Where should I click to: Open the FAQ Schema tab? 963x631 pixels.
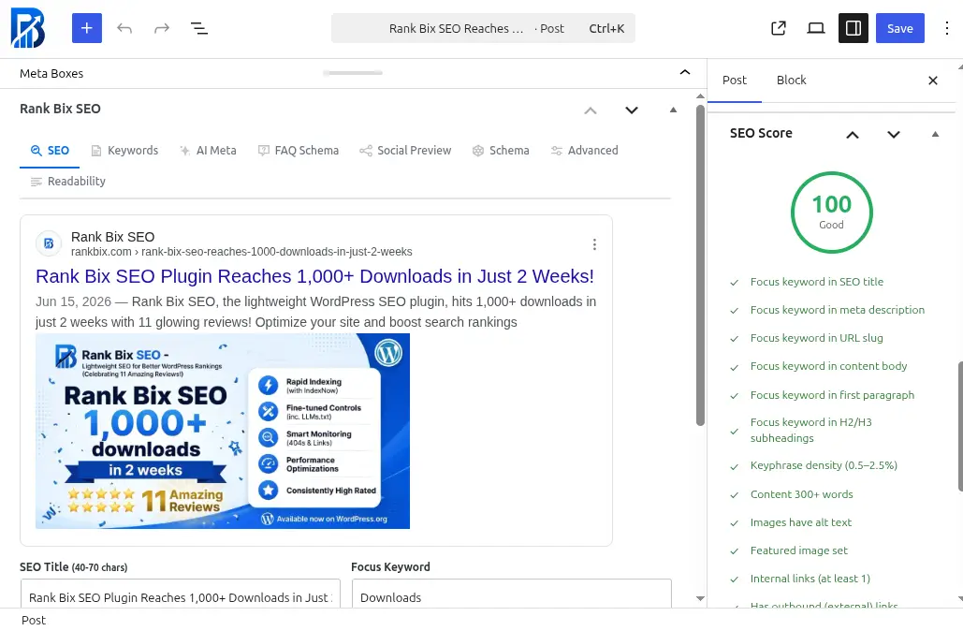pyautogui.click(x=299, y=151)
